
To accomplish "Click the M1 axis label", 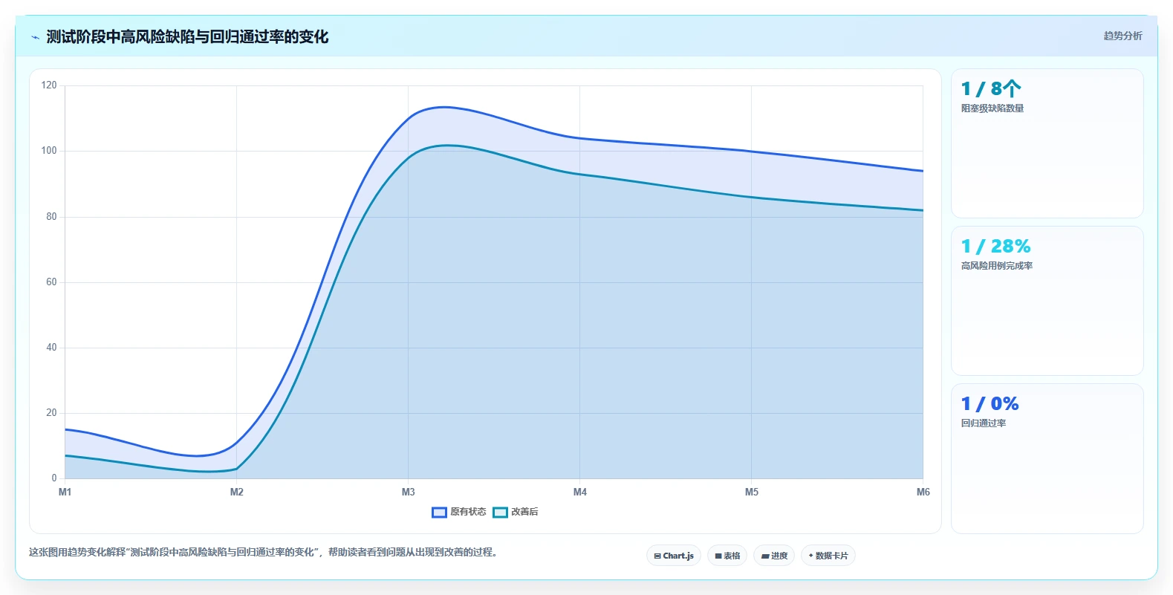I will tap(65, 492).
